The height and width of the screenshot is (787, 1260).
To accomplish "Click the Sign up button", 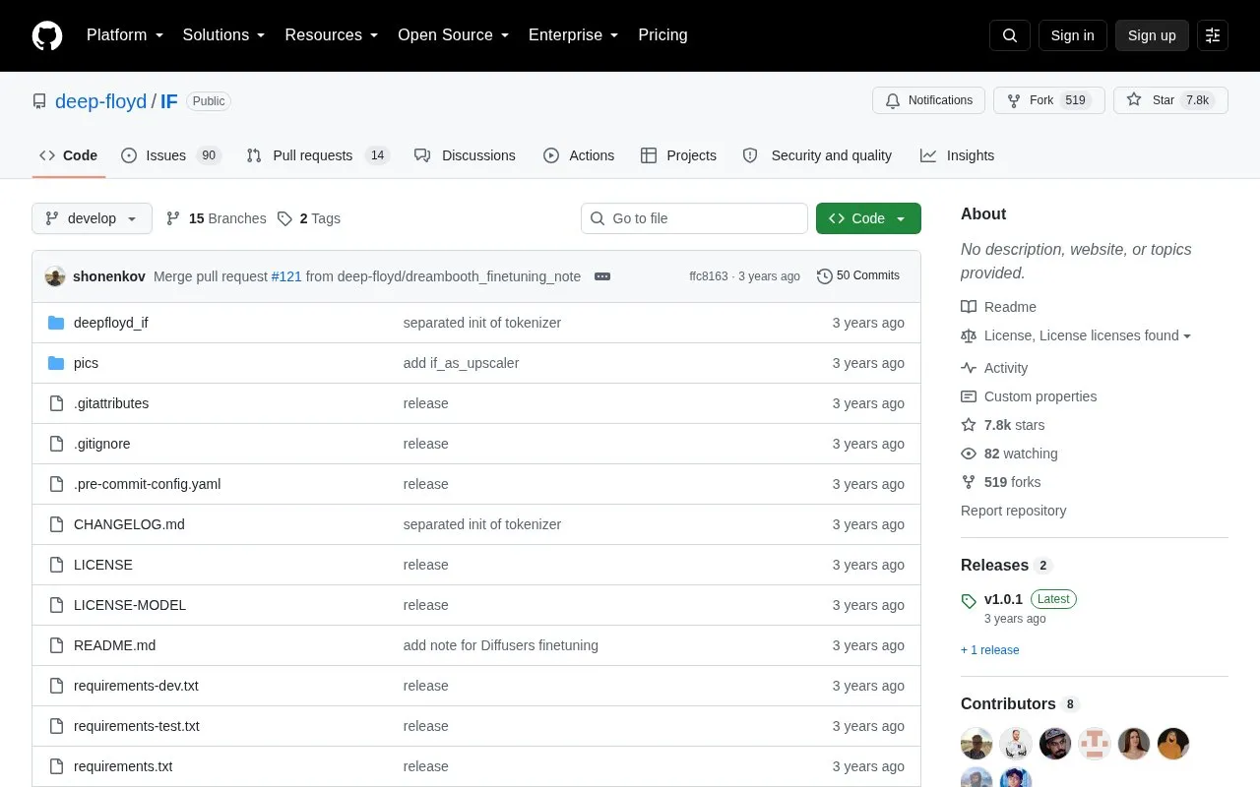I will pos(1152,35).
